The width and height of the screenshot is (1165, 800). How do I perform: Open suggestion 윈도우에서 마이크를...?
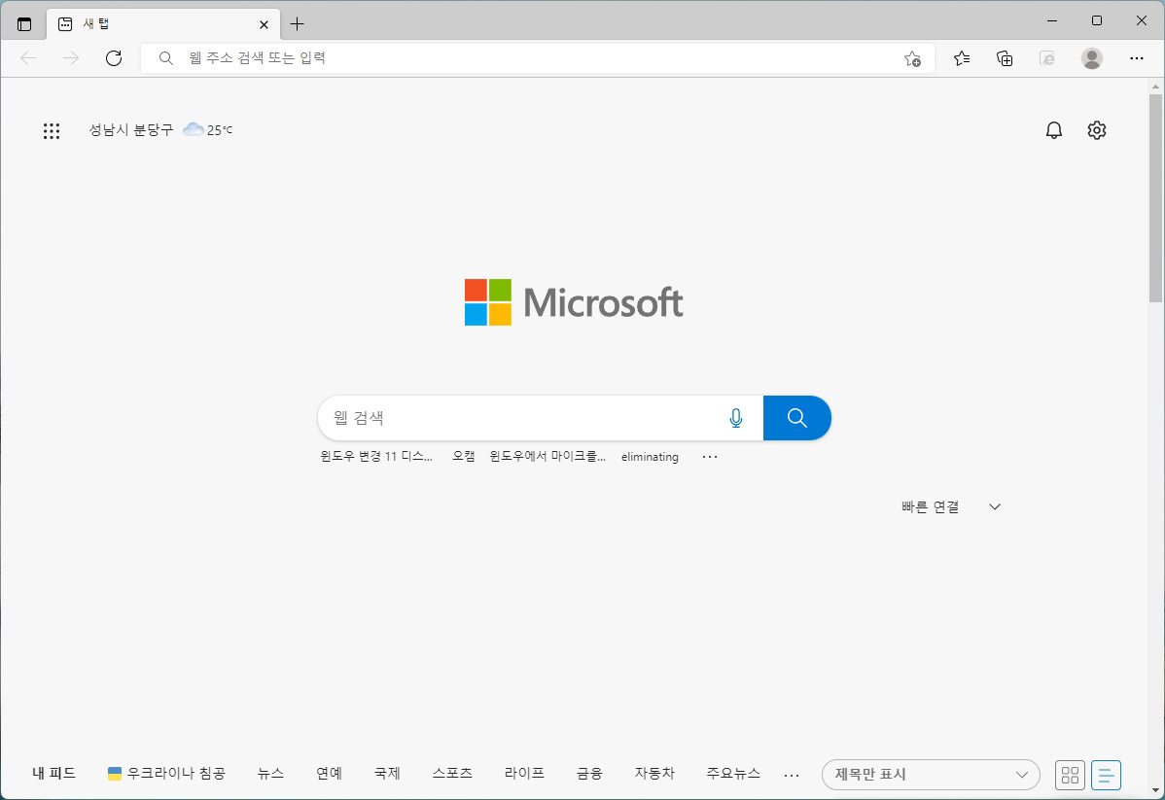click(x=547, y=456)
